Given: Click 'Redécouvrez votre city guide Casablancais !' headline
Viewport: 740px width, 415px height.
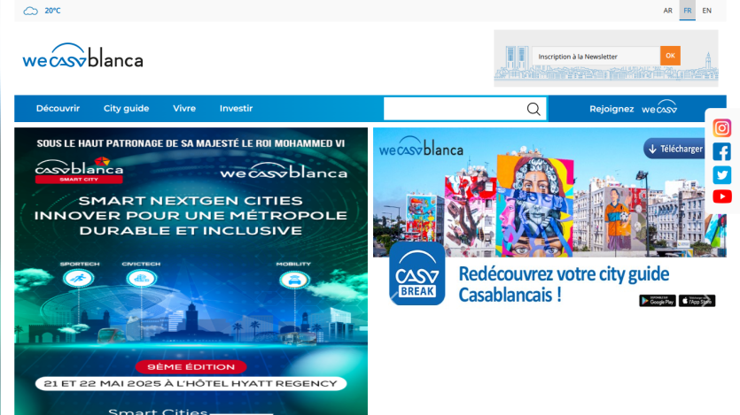Looking at the screenshot, I should point(564,284).
